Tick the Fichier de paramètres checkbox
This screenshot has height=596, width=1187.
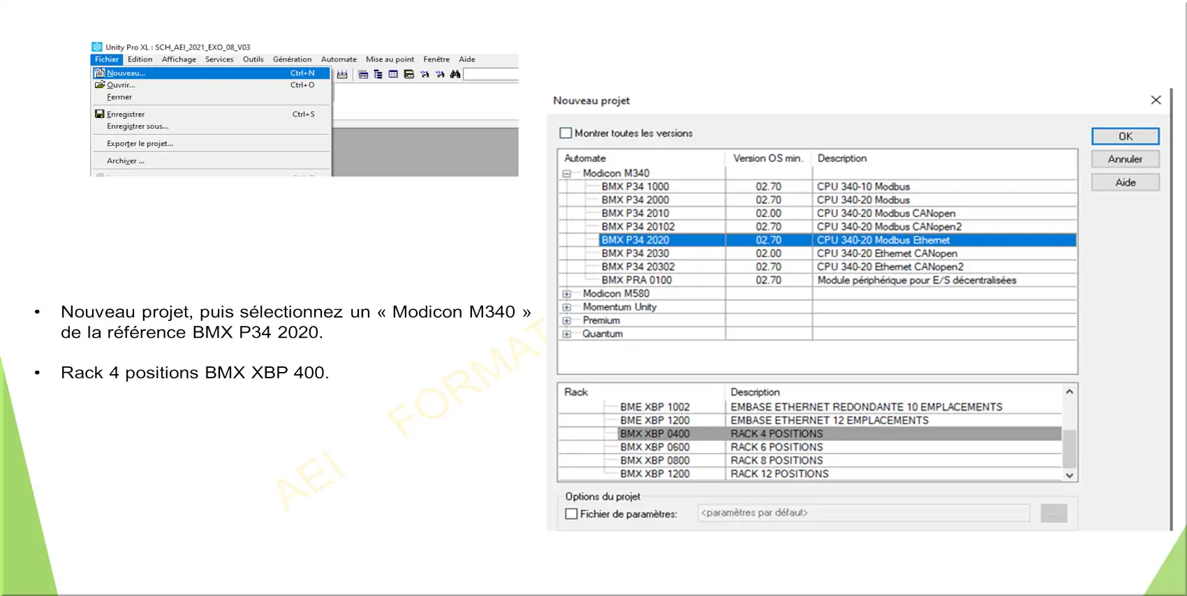pos(571,514)
